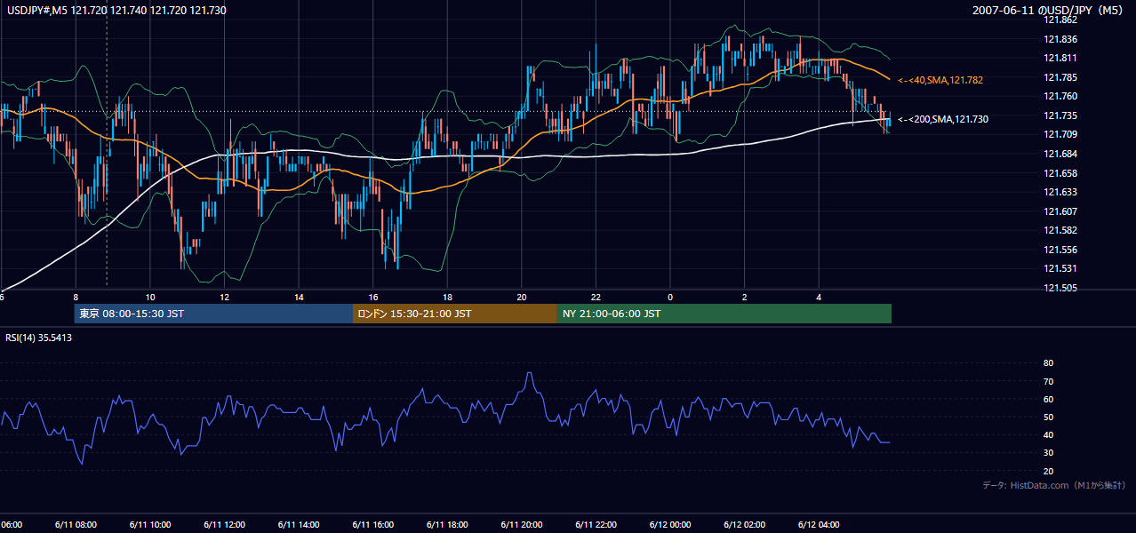Click hour label 12 under price chart
Screen dimensions: 1136x533
(225, 297)
